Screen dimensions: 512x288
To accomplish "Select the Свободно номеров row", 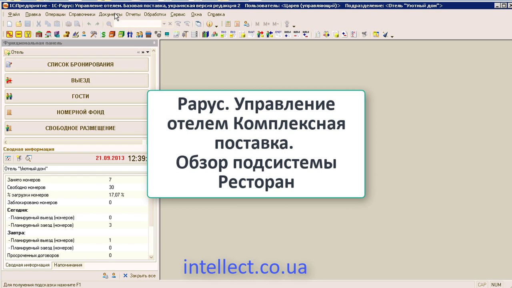I will (76, 188).
